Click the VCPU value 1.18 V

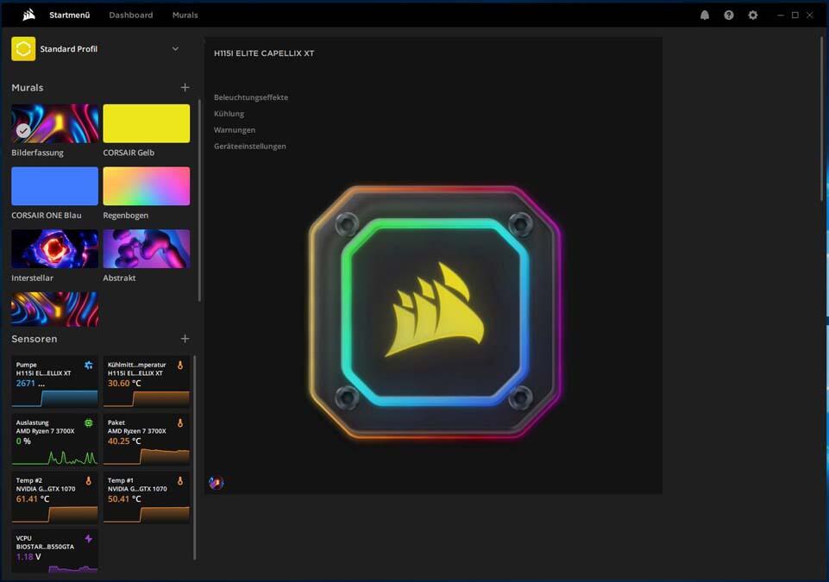click(28, 557)
